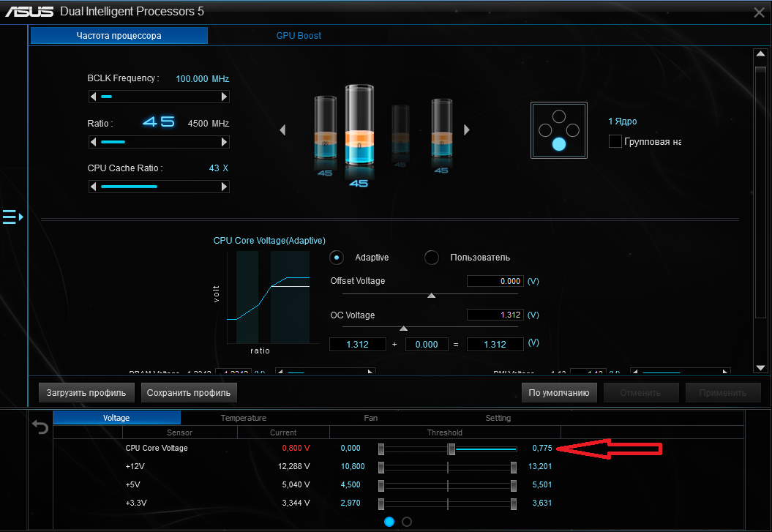Open the Setting monitor tab
This screenshot has width=772, height=532.
click(x=498, y=418)
